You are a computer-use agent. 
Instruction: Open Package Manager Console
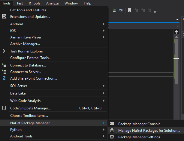[146, 124]
